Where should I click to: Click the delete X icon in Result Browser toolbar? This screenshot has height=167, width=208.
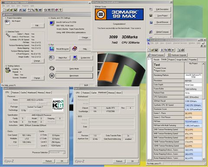click(x=173, y=50)
